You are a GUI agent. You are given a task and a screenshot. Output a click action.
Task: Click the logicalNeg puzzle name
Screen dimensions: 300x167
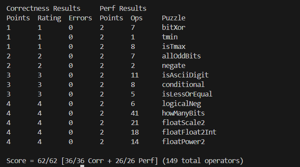[181, 104]
